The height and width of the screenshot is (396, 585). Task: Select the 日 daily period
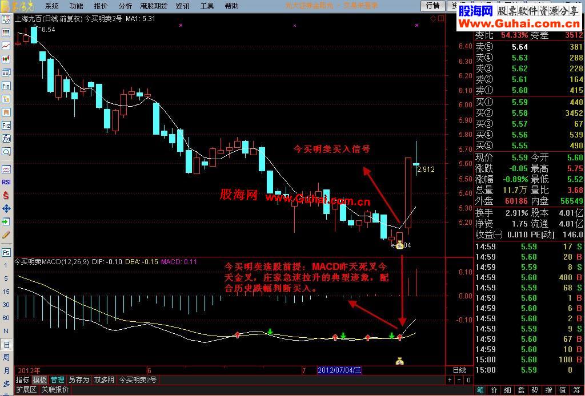(x=6, y=345)
